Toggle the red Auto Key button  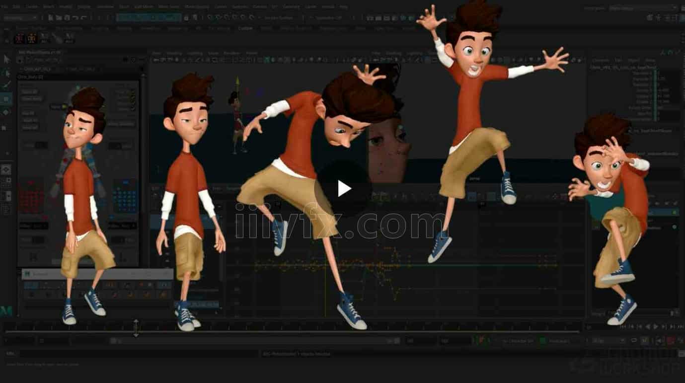coord(670,341)
